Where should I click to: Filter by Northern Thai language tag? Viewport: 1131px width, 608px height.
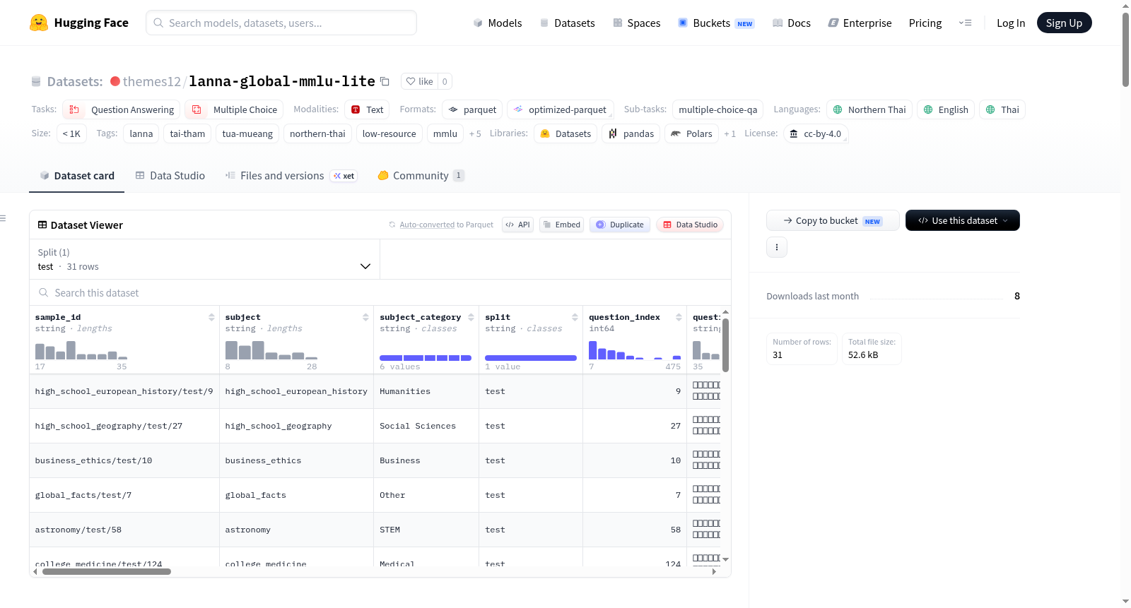tap(869, 109)
